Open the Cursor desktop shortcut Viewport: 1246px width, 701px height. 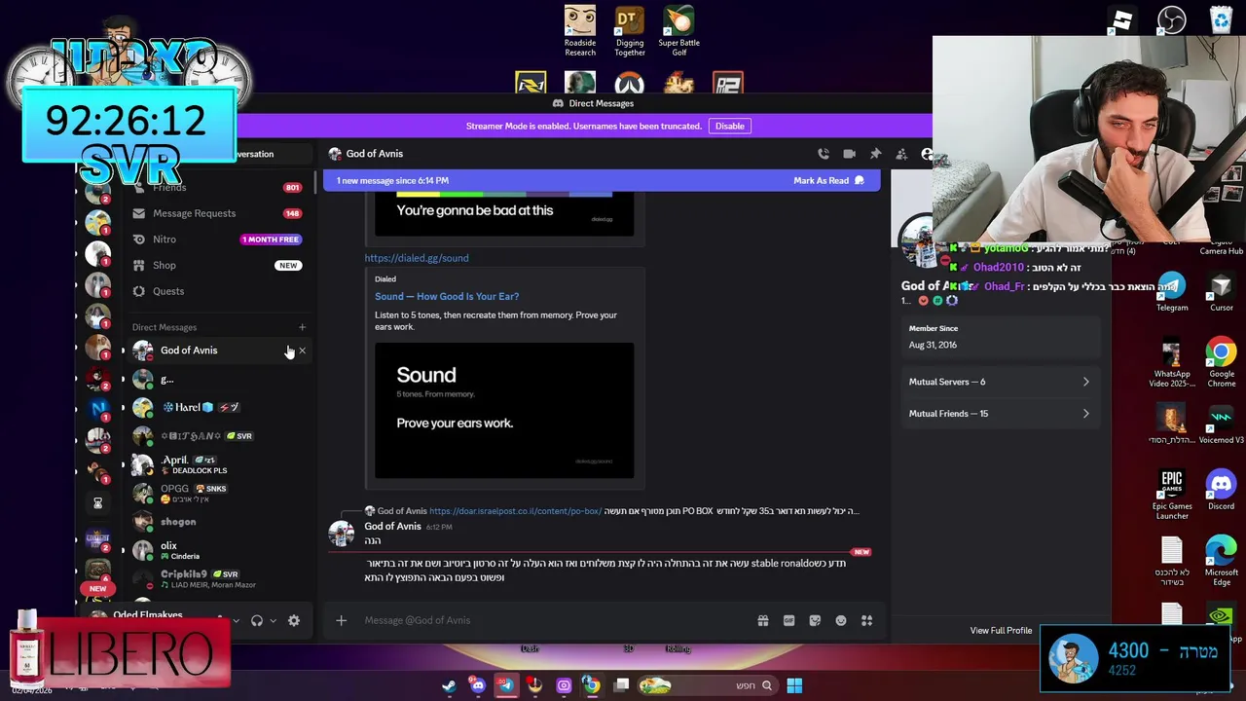tap(1222, 292)
